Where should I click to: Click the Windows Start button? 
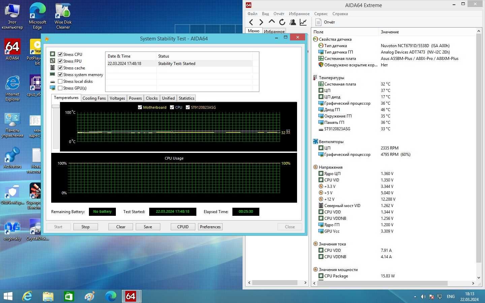pyautogui.click(x=8, y=296)
